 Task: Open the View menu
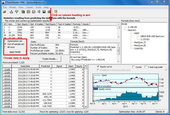21,7
